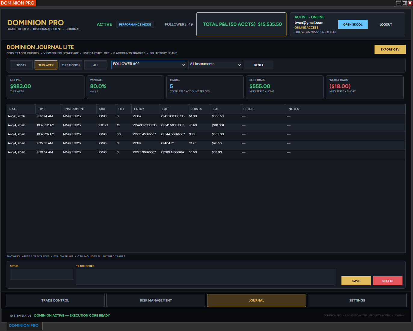Open Skool from the header
This screenshot has width=413, height=331.
(353, 24)
